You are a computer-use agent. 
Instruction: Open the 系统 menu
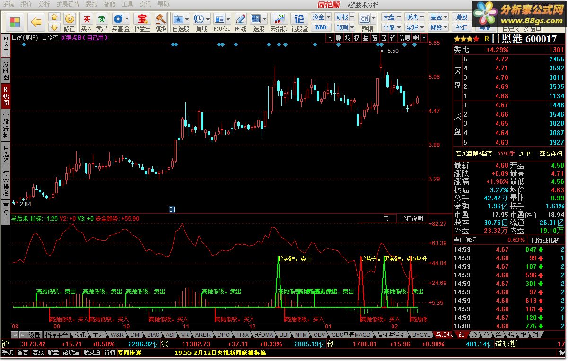click(9, 4)
